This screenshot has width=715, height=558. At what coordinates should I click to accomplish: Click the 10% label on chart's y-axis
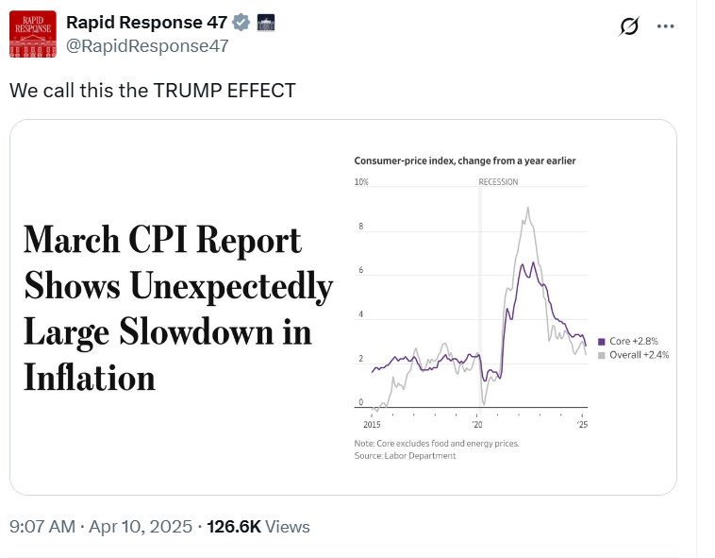pos(360,182)
